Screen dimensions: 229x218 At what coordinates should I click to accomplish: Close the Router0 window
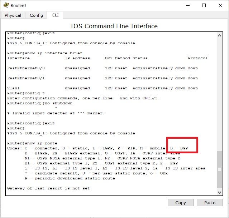pos(220,5)
